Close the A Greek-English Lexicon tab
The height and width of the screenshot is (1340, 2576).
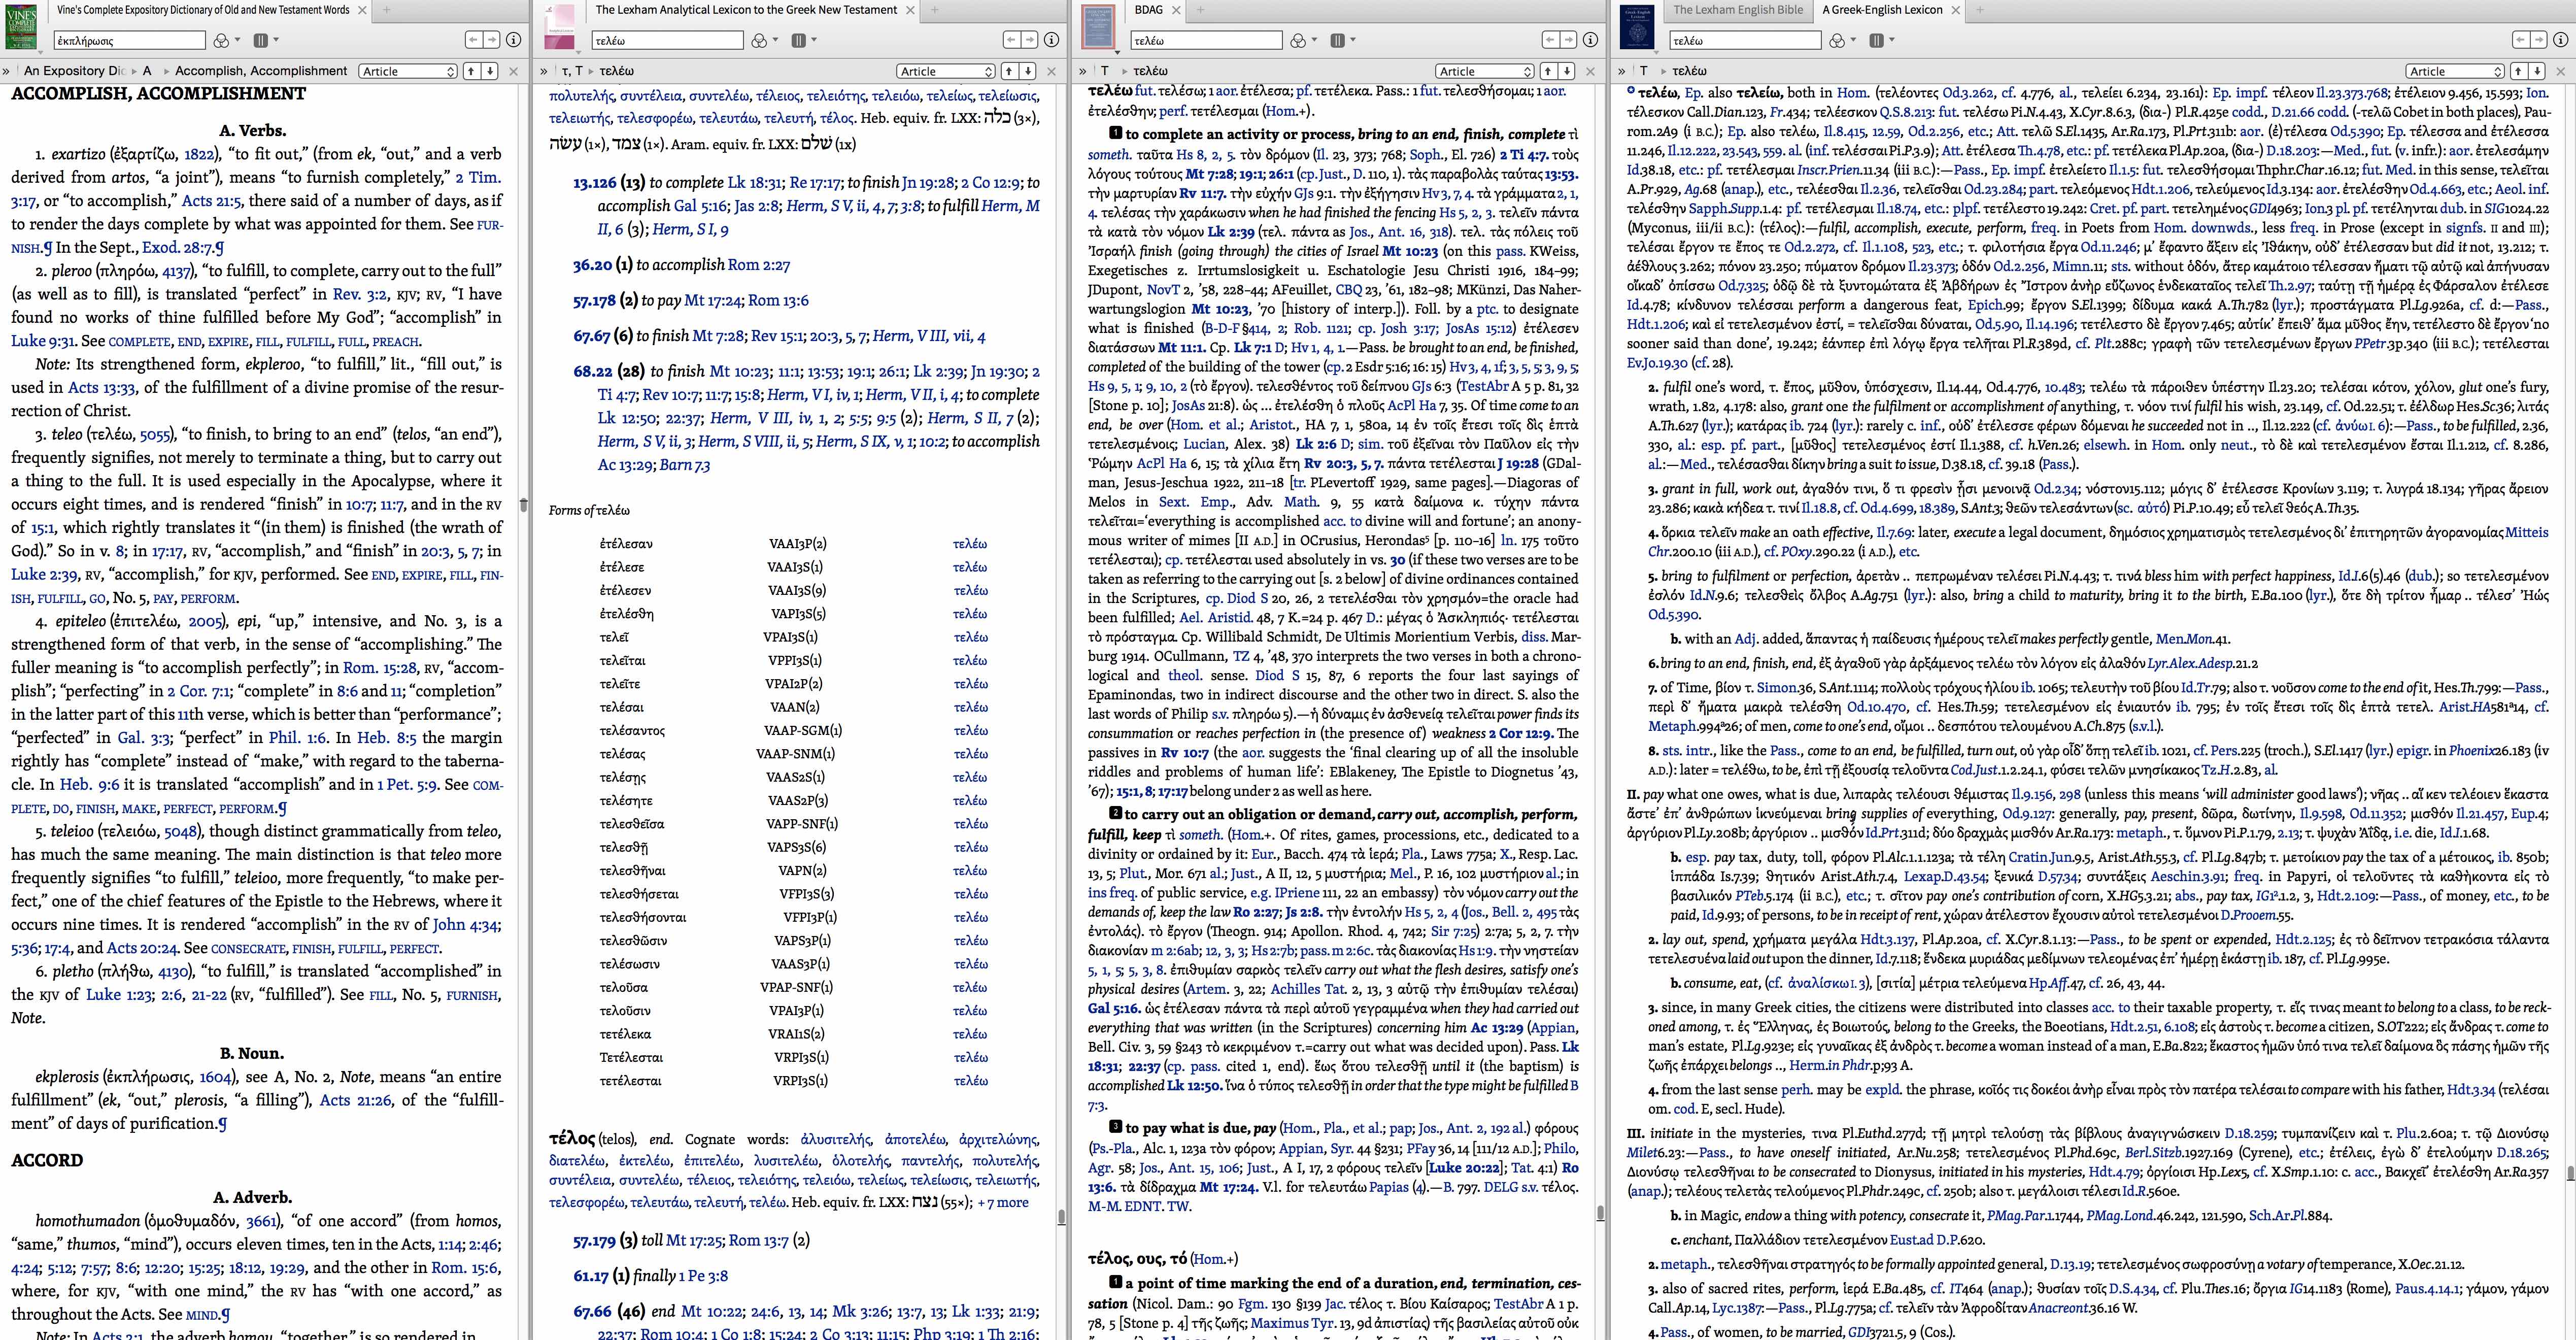tap(1955, 10)
